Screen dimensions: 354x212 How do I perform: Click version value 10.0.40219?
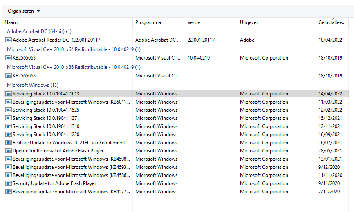199,58
